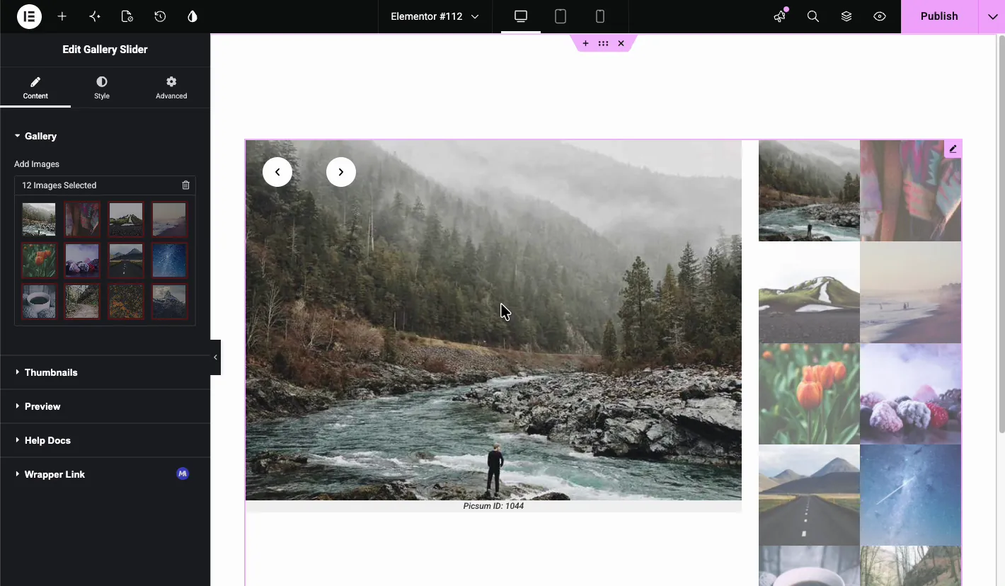Select the night sky comet slider thumbnail

tap(911, 495)
